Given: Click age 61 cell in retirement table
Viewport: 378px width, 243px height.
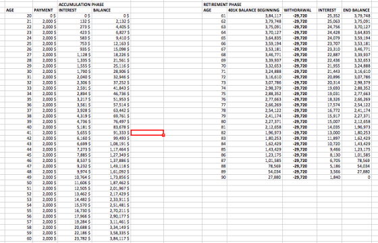Looking at the screenshot, I should point(215,16).
